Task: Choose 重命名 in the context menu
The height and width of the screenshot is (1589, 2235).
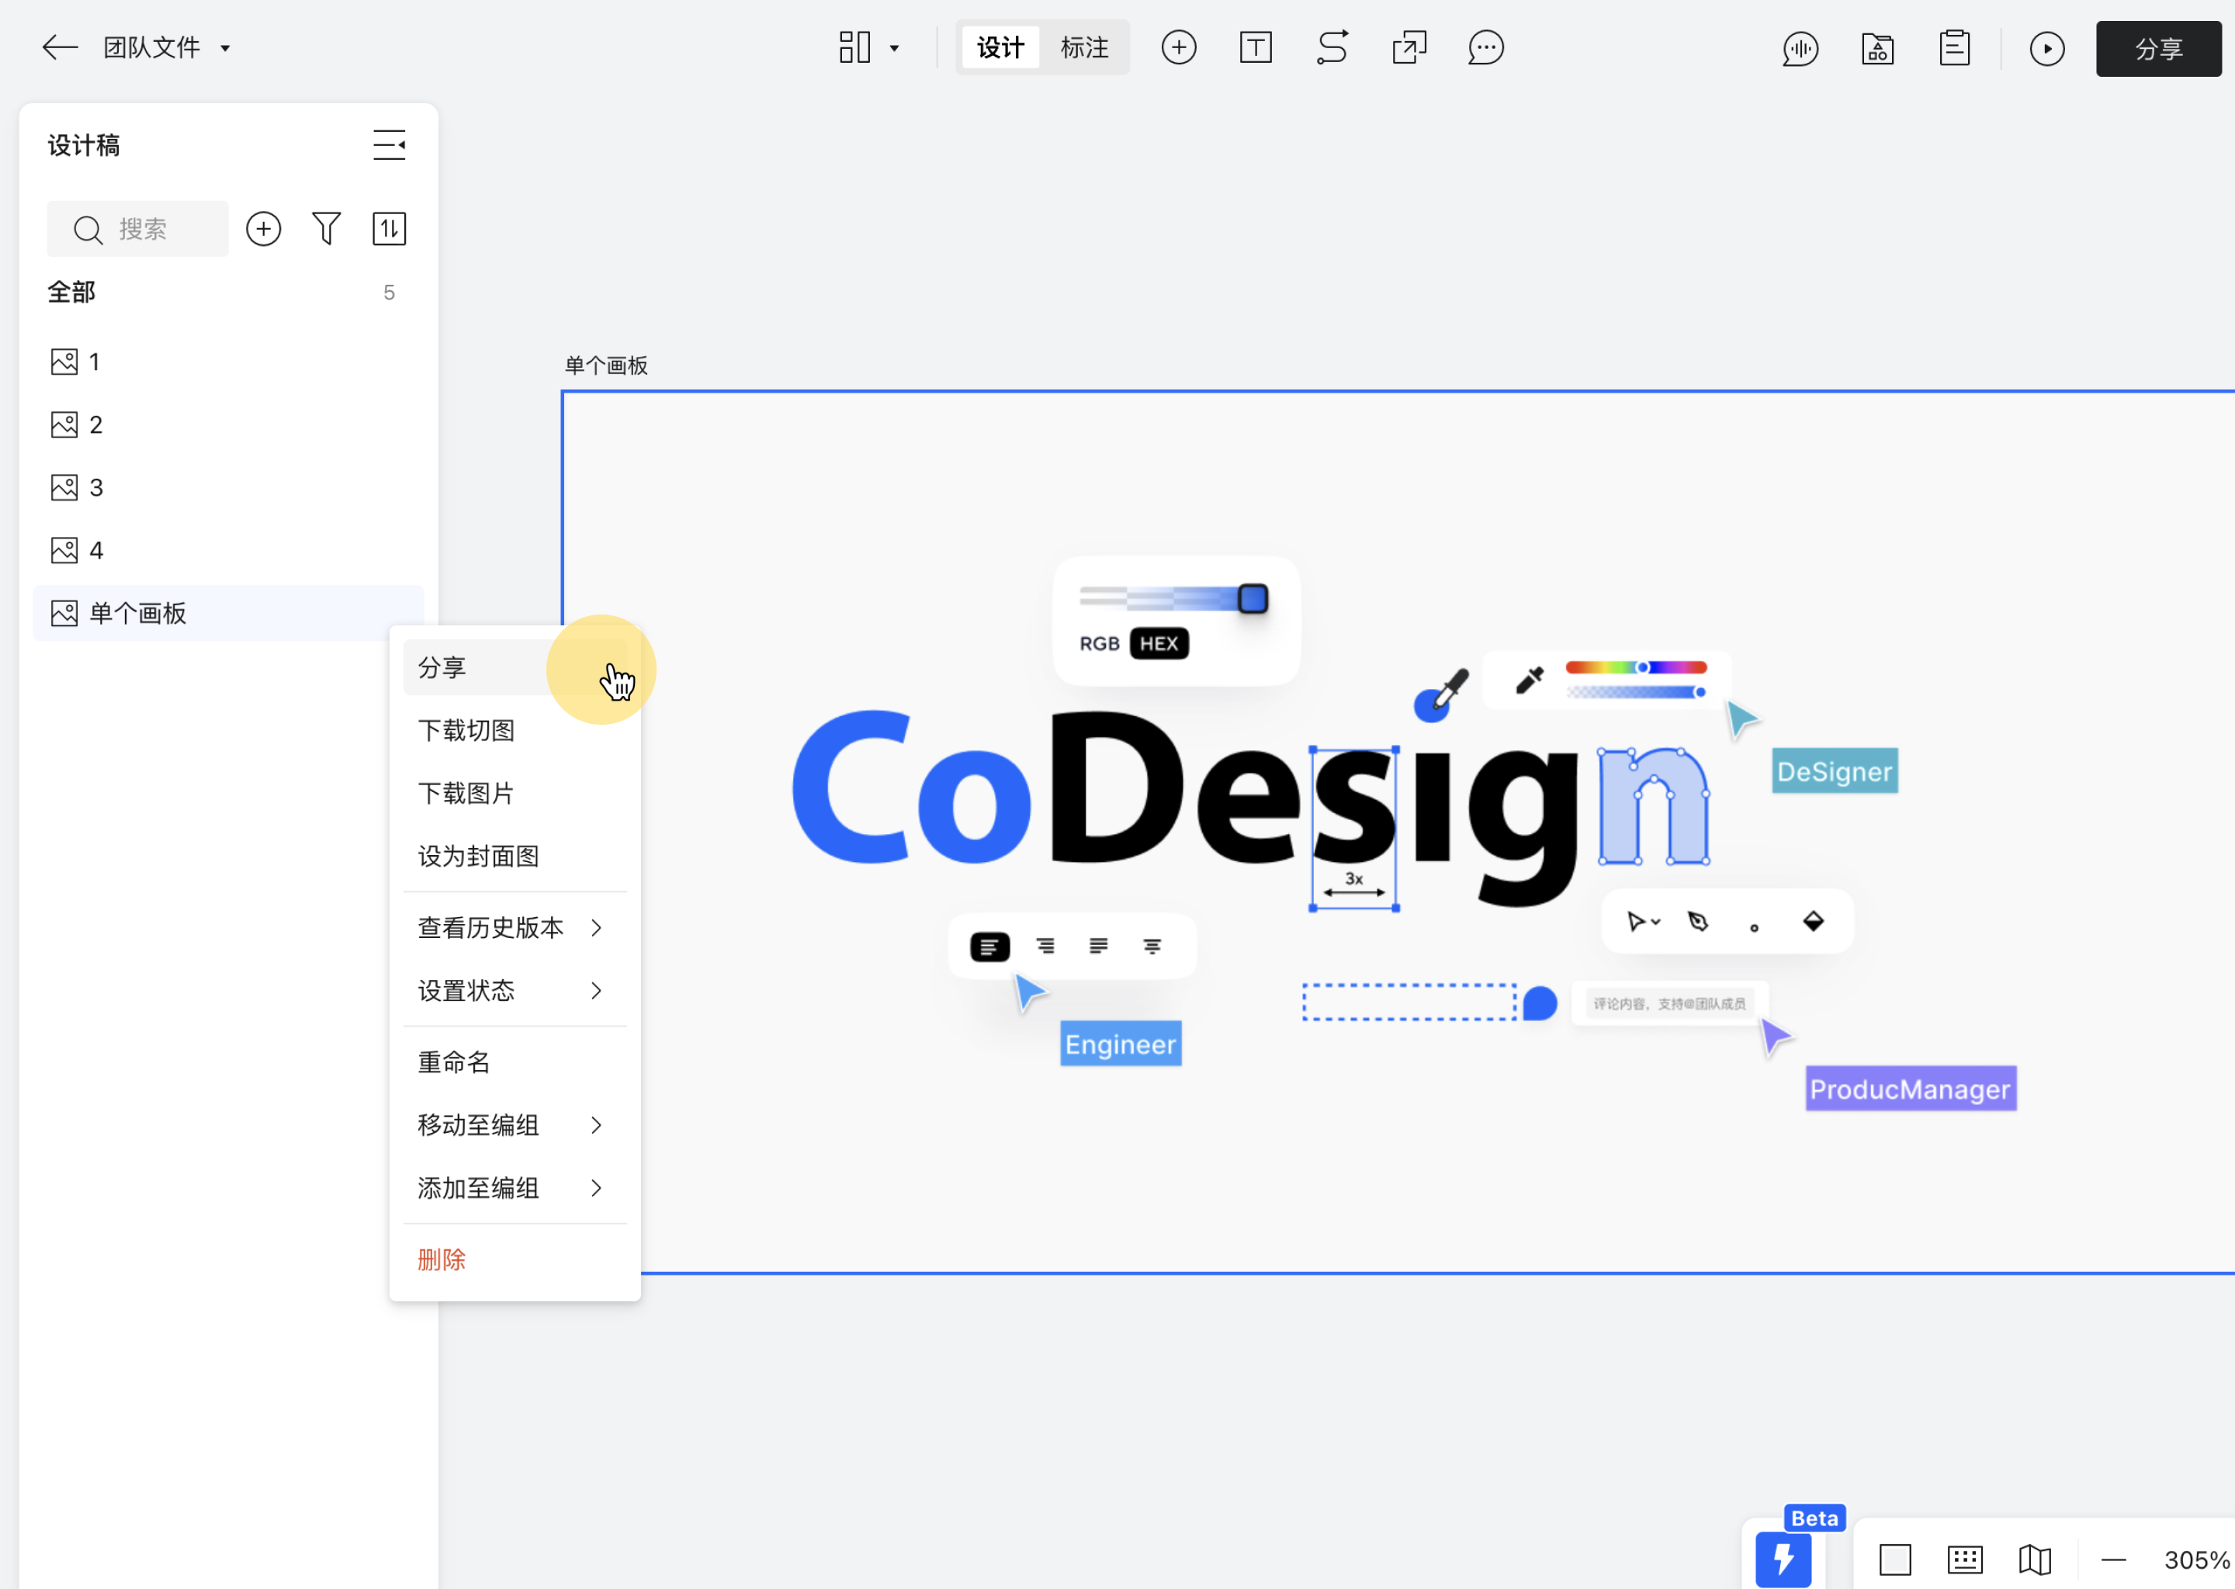Action: (x=515, y=1063)
